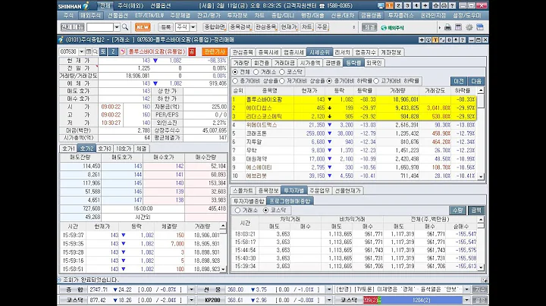Switch to the 호가1 tab
This screenshot has width=546, height=306.
click(x=68, y=148)
